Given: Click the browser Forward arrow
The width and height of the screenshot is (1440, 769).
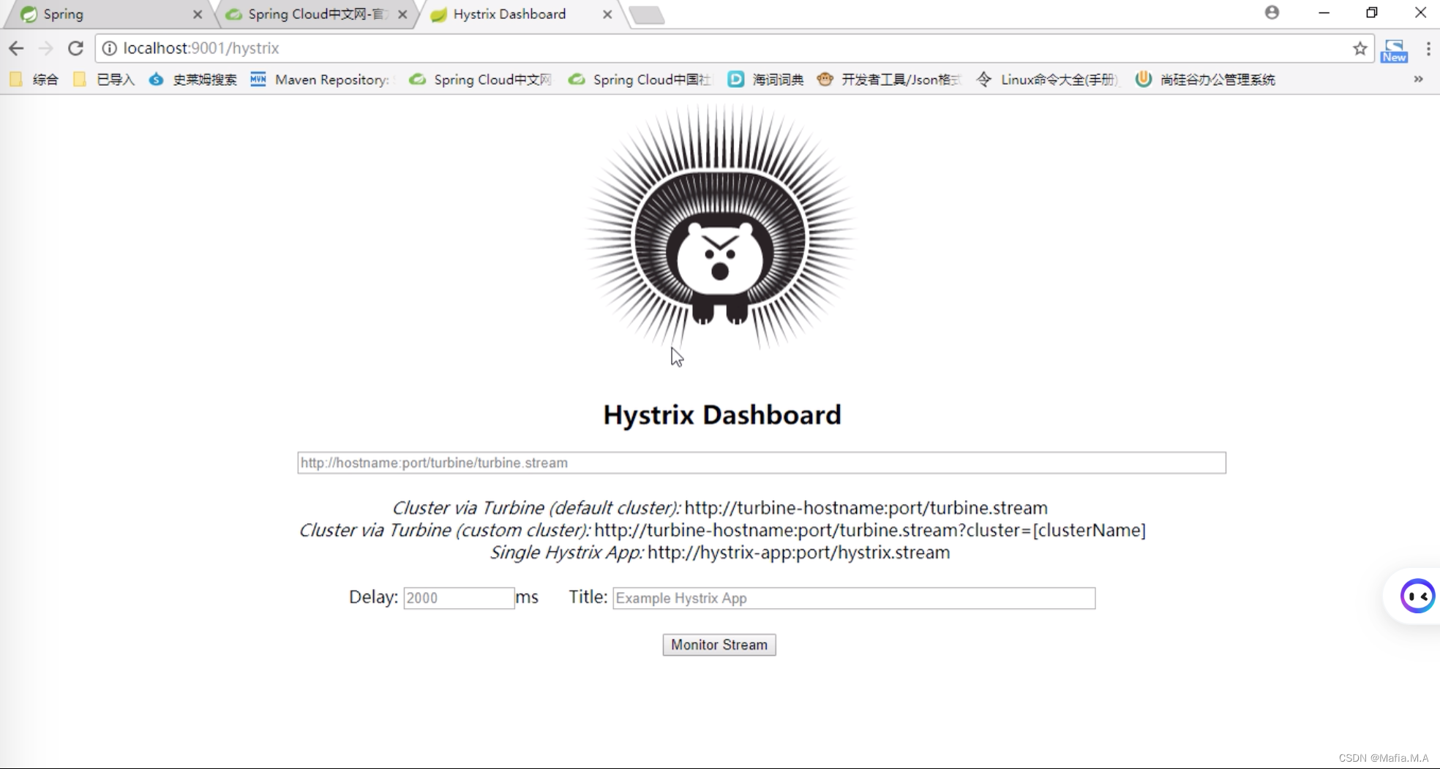Looking at the screenshot, I should [45, 48].
